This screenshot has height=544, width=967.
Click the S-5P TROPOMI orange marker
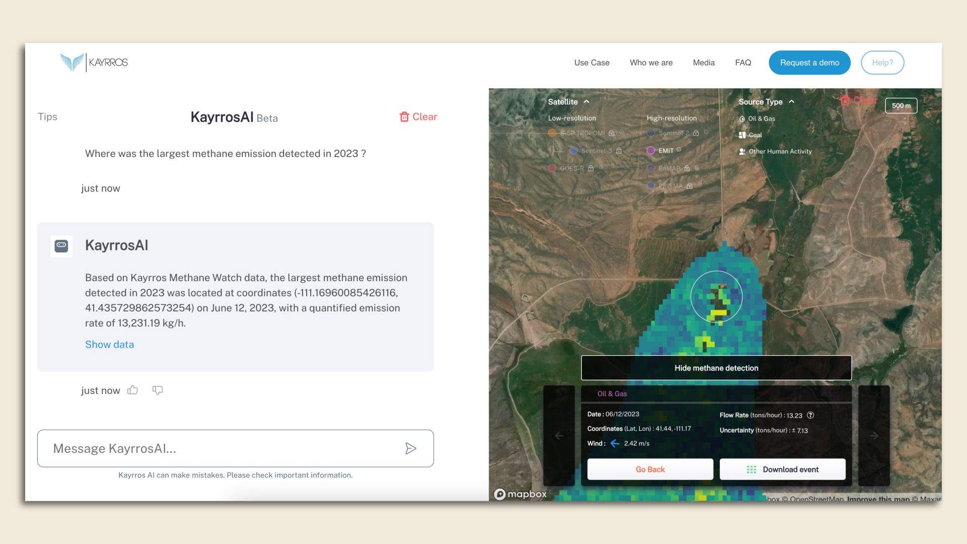coord(551,133)
